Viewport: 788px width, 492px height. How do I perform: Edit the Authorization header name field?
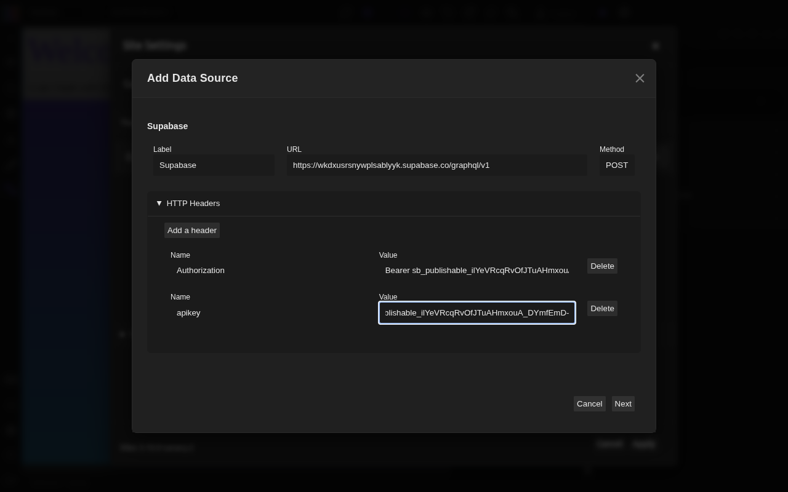tap(268, 271)
